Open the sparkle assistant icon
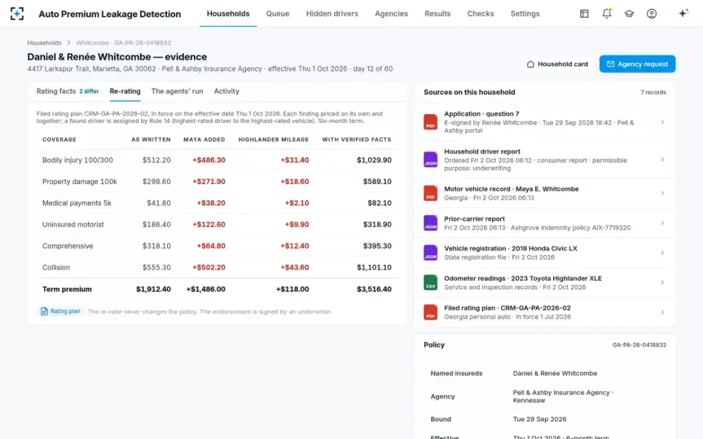Screen dimensions: 703x439 pos(683,13)
